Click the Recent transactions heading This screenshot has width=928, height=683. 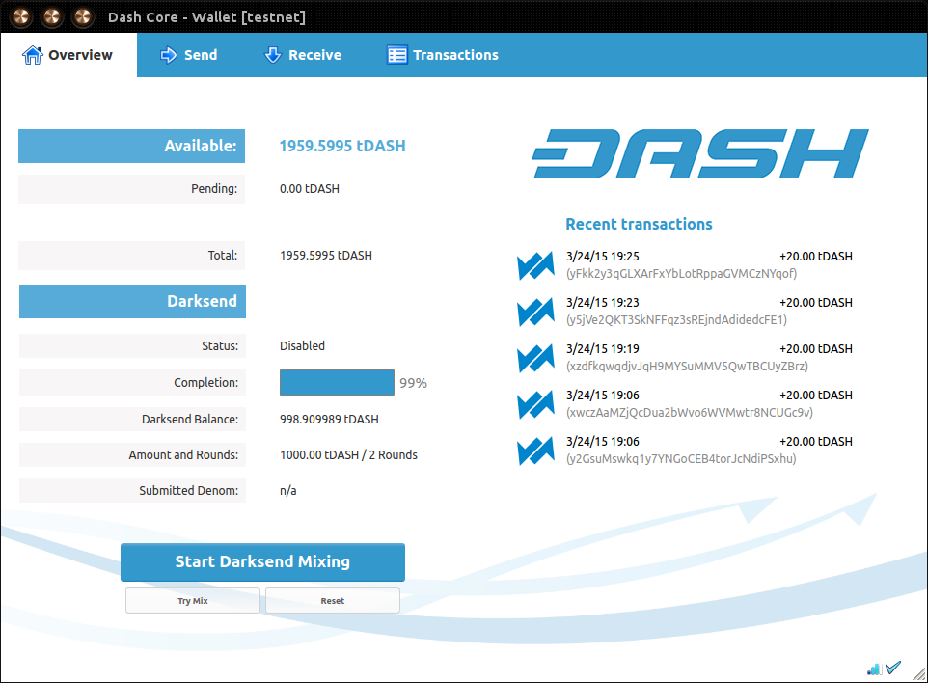[639, 224]
